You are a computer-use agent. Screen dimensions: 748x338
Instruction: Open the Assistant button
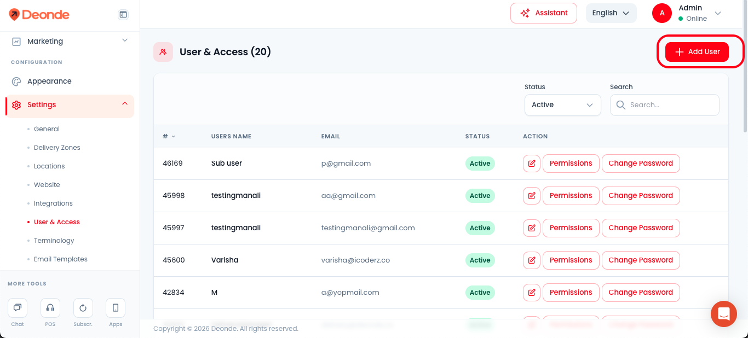(x=544, y=13)
